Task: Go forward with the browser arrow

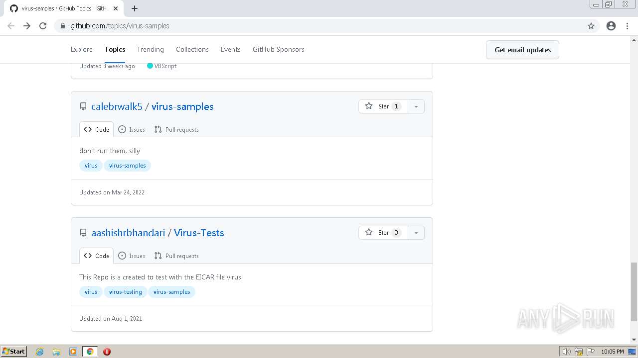Action: coord(27,26)
